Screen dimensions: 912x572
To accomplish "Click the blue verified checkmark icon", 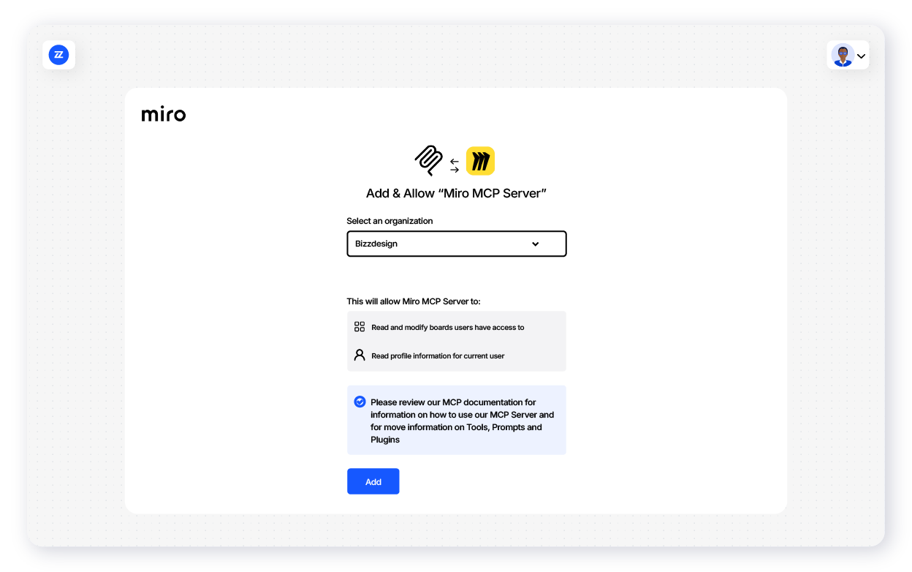I will point(360,402).
